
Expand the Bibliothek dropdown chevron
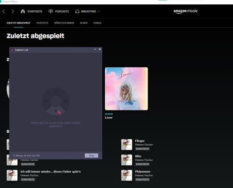pos(99,11)
